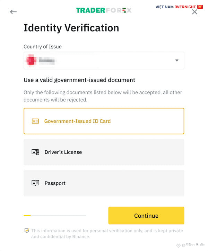
Task: Click the Passport booklet icon
Action: point(35,183)
